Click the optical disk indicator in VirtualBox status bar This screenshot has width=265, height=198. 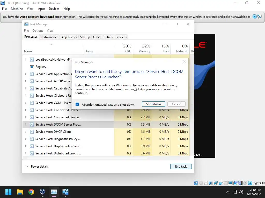[201, 183]
